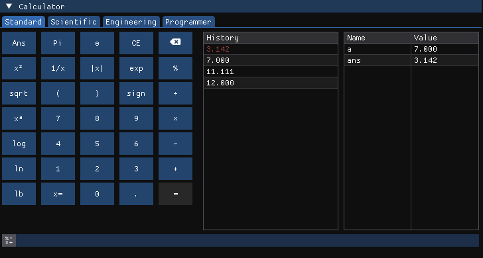Open the Engineering tab
Viewport: 483px width, 258px height.
pos(131,22)
